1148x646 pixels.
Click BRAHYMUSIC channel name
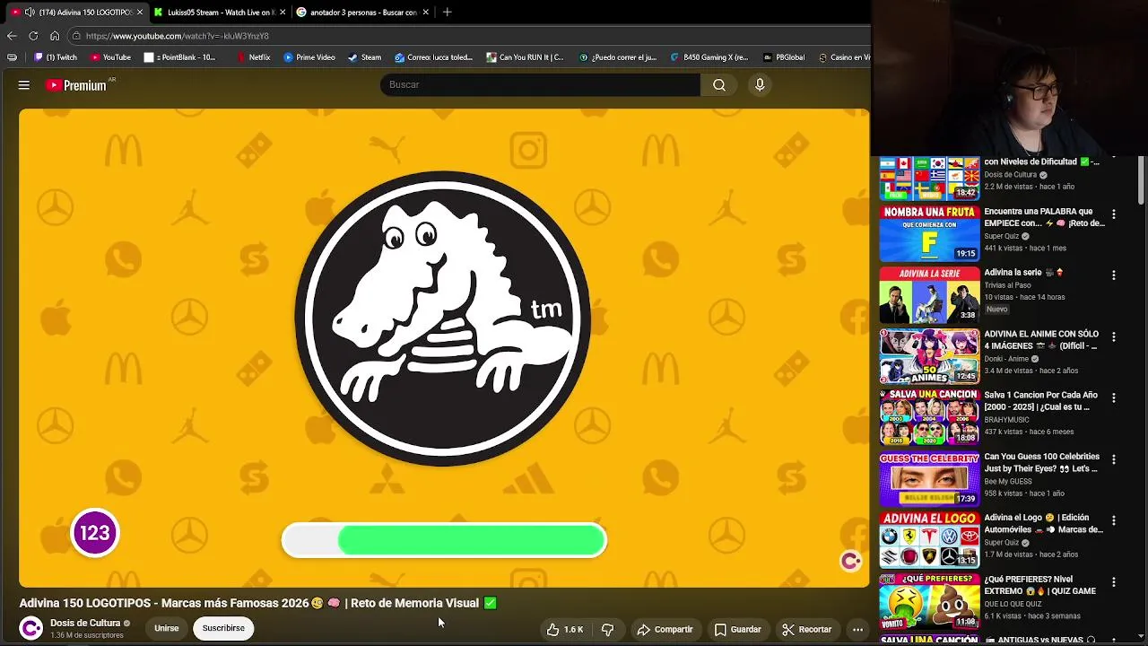[x=1008, y=420]
